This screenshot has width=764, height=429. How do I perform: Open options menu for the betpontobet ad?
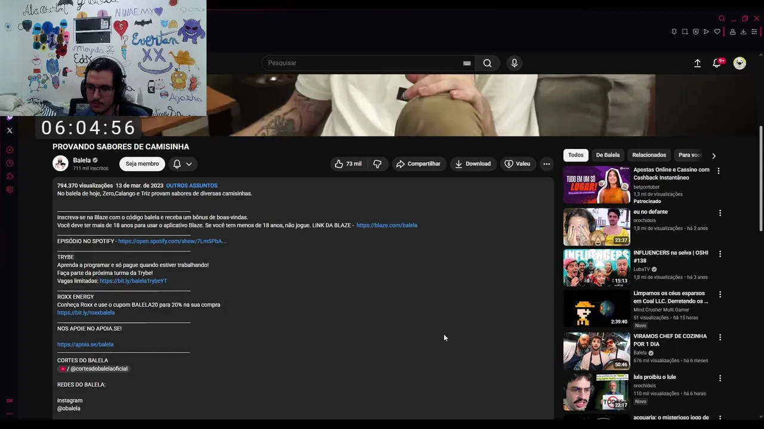(718, 171)
